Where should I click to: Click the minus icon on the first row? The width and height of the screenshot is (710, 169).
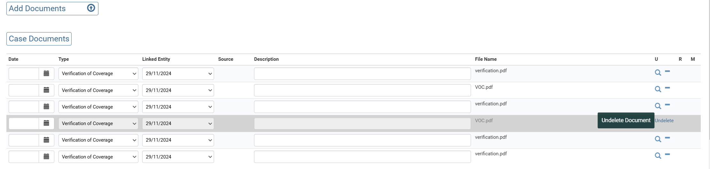(x=667, y=72)
